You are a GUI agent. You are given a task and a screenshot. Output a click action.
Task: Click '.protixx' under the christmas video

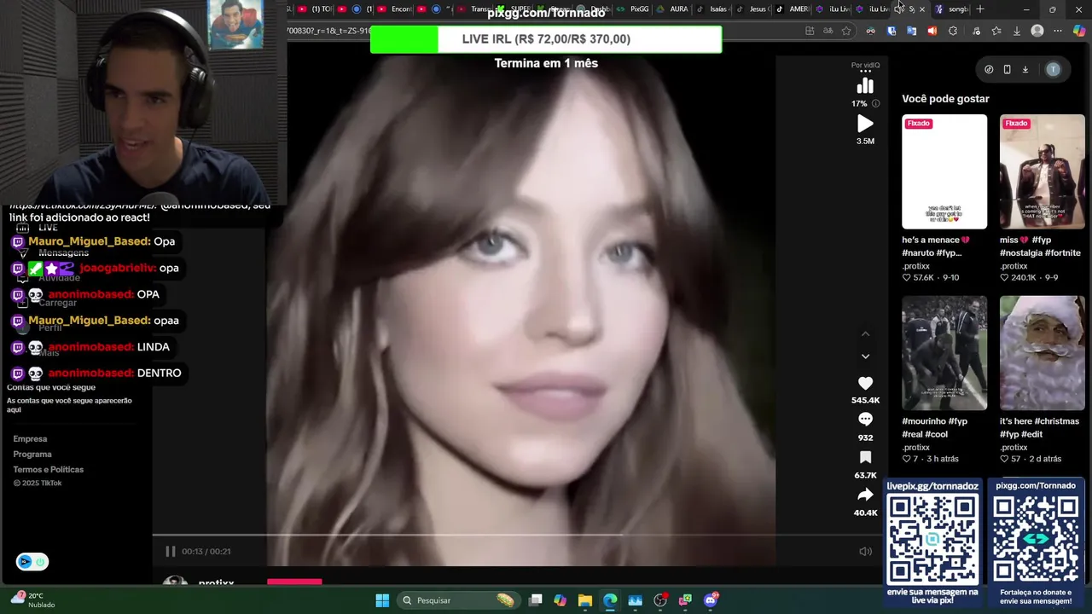coord(1014,448)
